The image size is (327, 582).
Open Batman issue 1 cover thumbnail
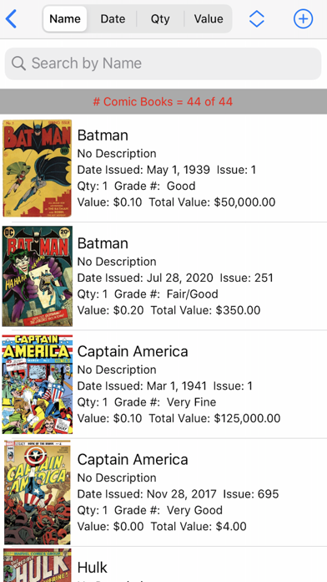click(37, 168)
